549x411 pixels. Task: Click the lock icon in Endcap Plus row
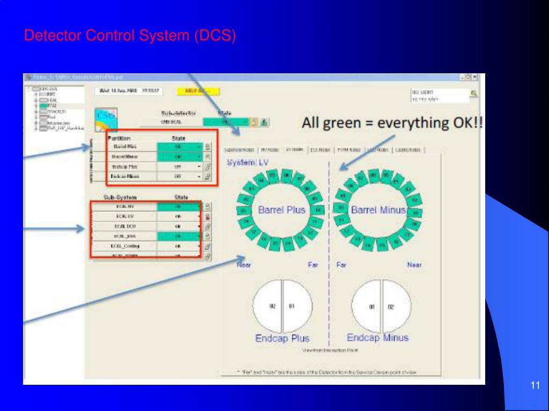207,167
